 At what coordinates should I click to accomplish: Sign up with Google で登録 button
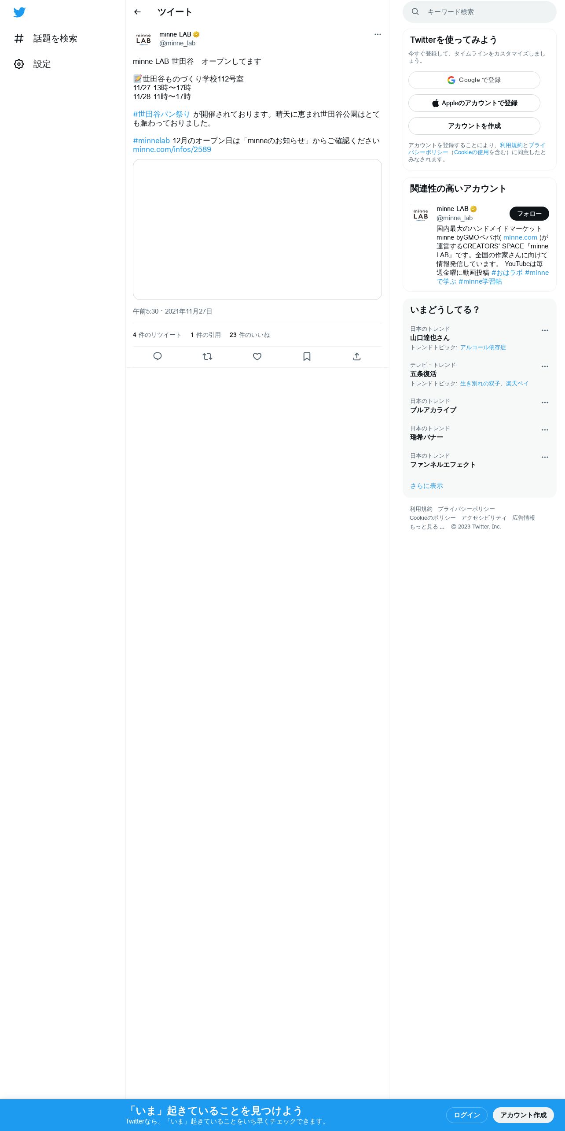(x=474, y=80)
